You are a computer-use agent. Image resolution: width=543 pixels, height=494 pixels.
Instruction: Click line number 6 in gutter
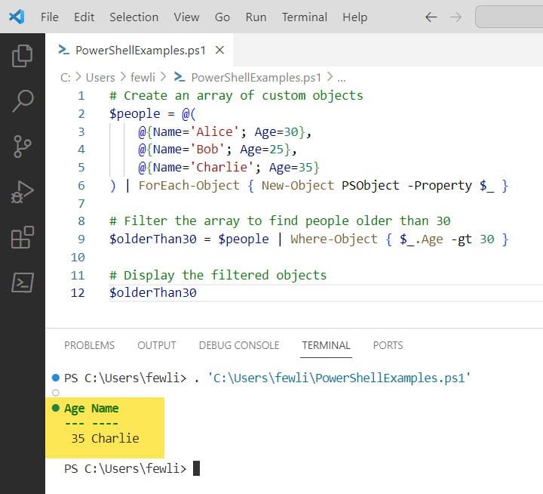point(81,185)
